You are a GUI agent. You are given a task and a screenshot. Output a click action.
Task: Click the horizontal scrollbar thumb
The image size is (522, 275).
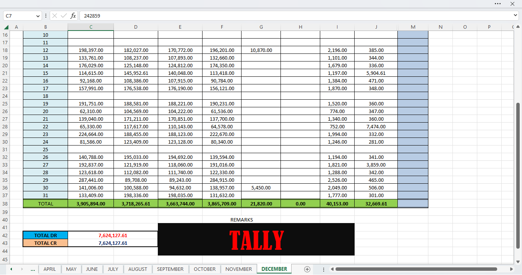pyautogui.click(x=416, y=269)
